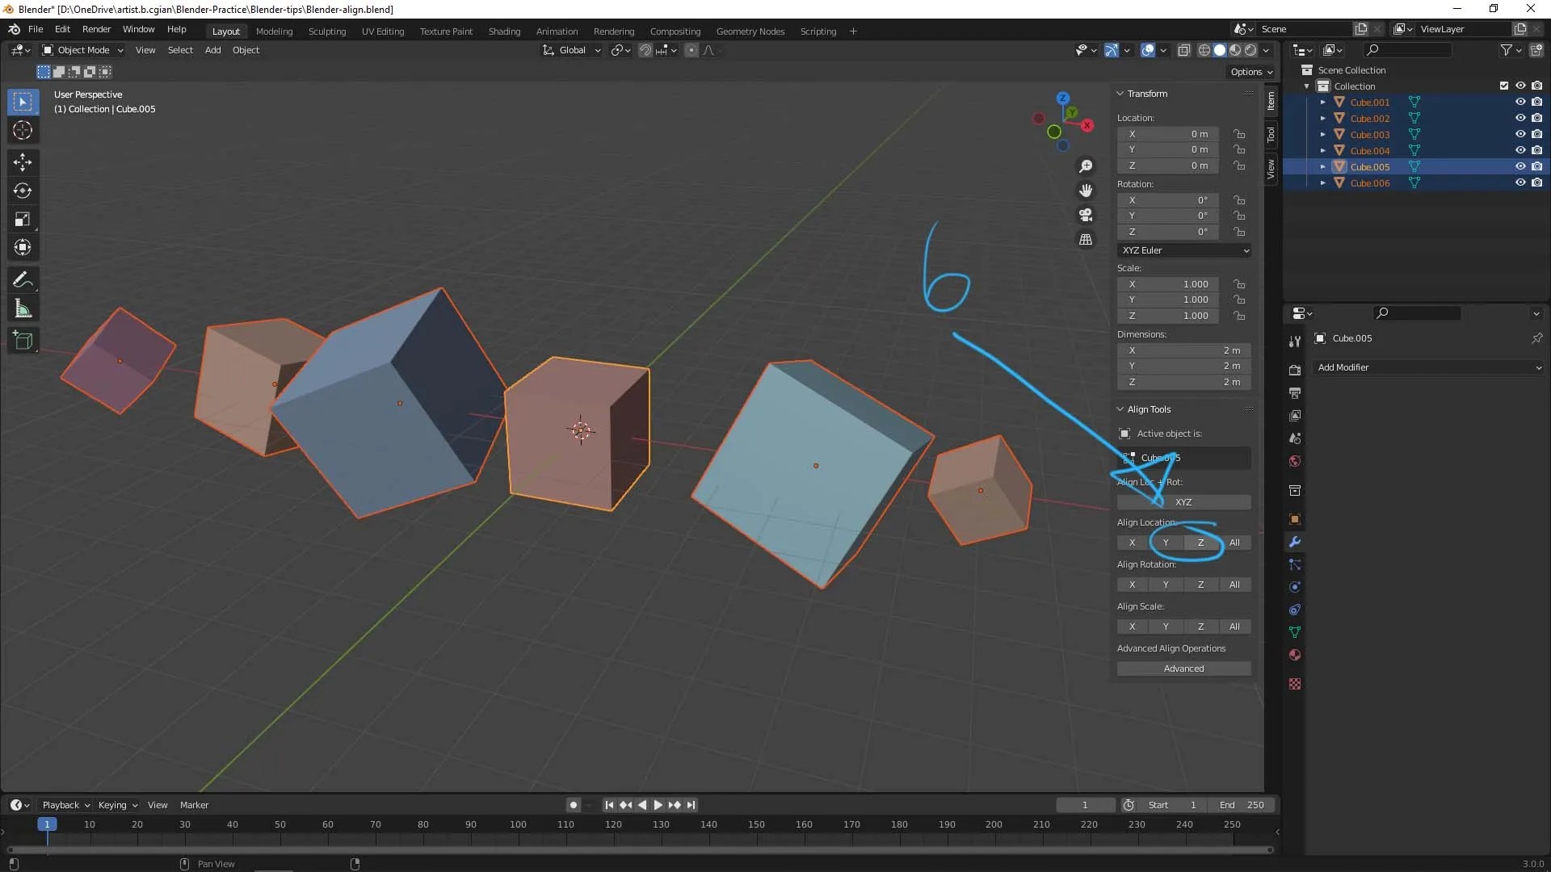
Task: Open the Object Mode dropdown
Action: coord(81,49)
